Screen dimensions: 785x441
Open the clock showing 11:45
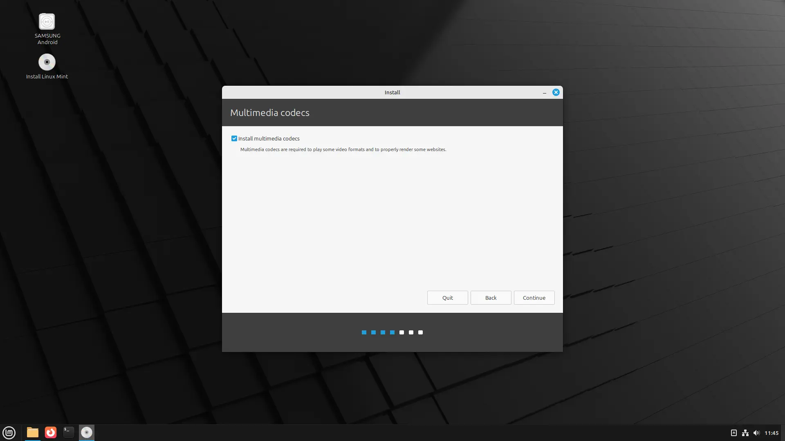click(772, 433)
